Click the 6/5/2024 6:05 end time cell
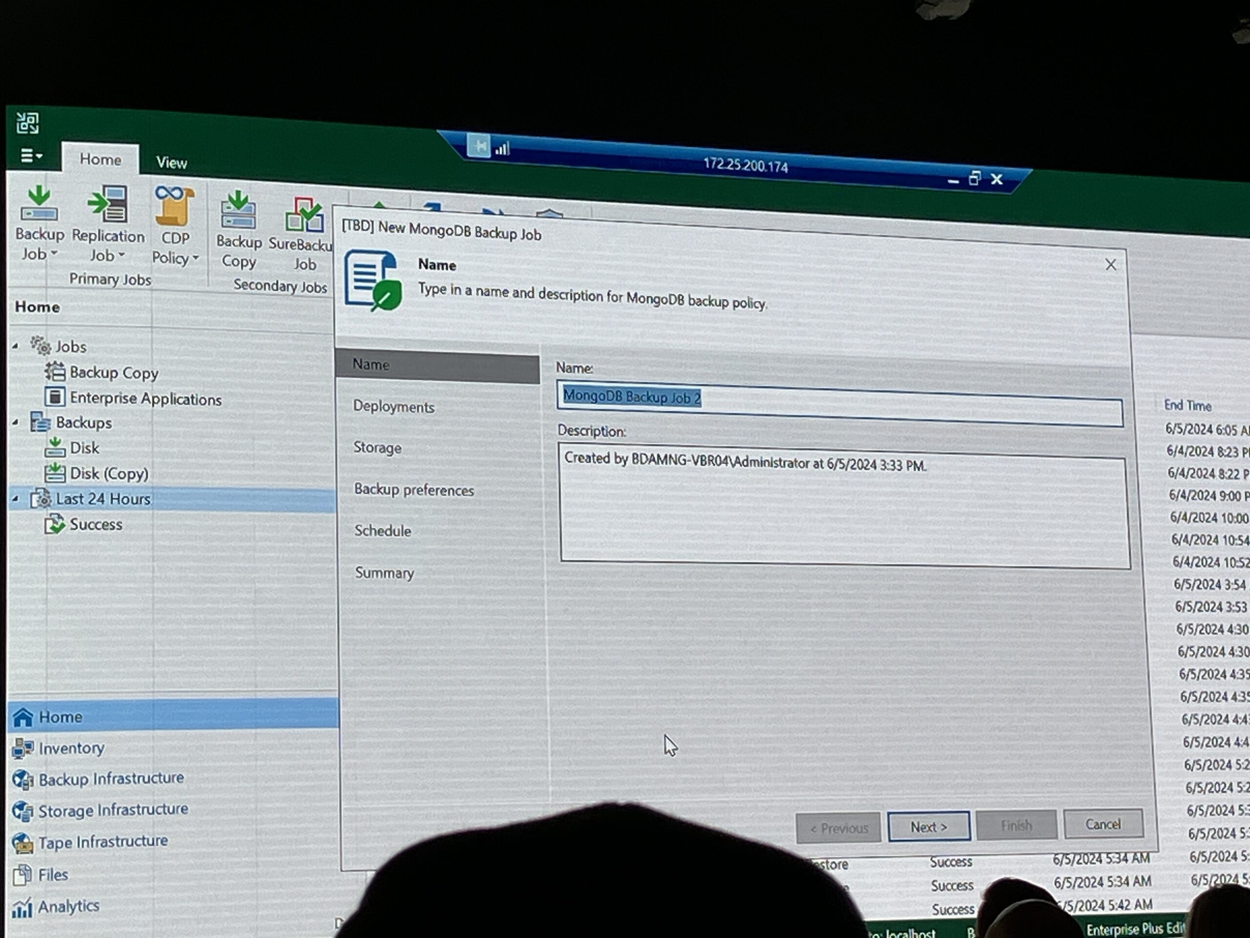This screenshot has width=1250, height=938. click(x=1207, y=430)
